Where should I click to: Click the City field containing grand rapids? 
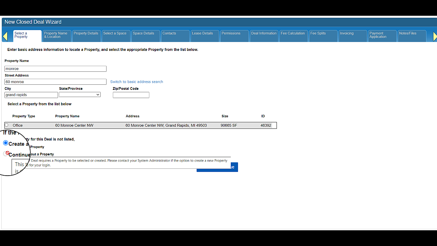[x=31, y=95]
